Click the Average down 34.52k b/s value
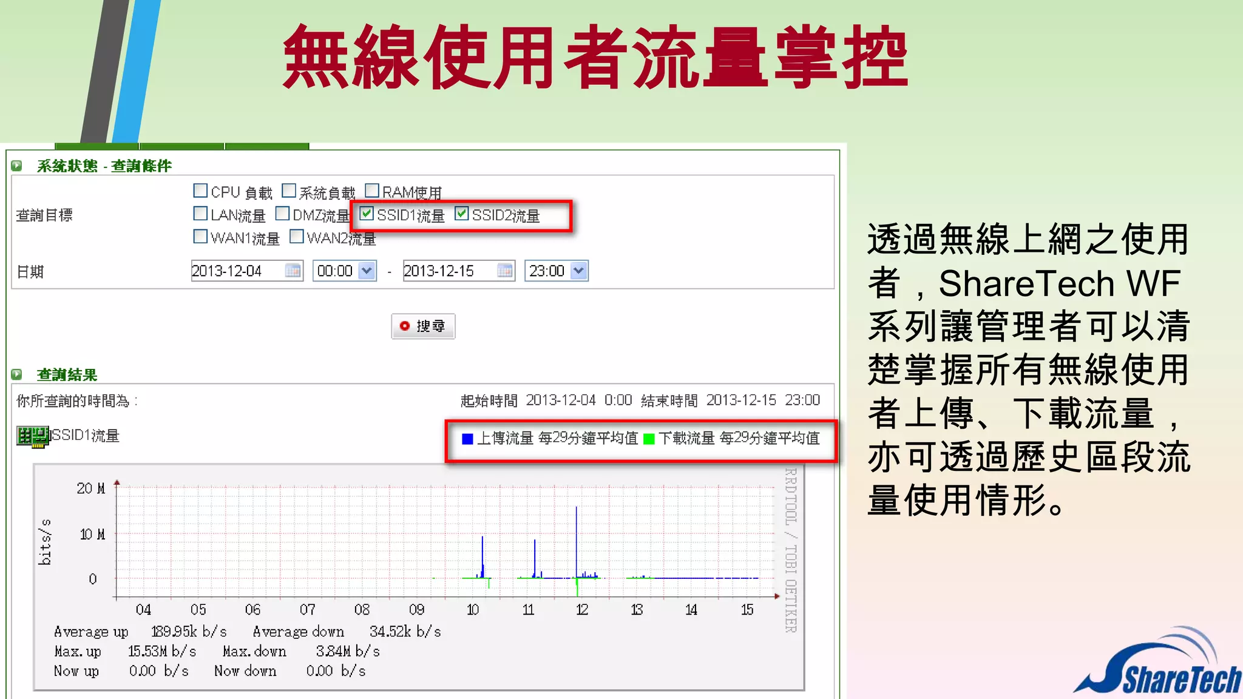 [405, 632]
